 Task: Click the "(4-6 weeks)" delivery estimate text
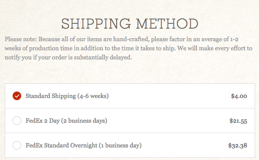pos(93,96)
